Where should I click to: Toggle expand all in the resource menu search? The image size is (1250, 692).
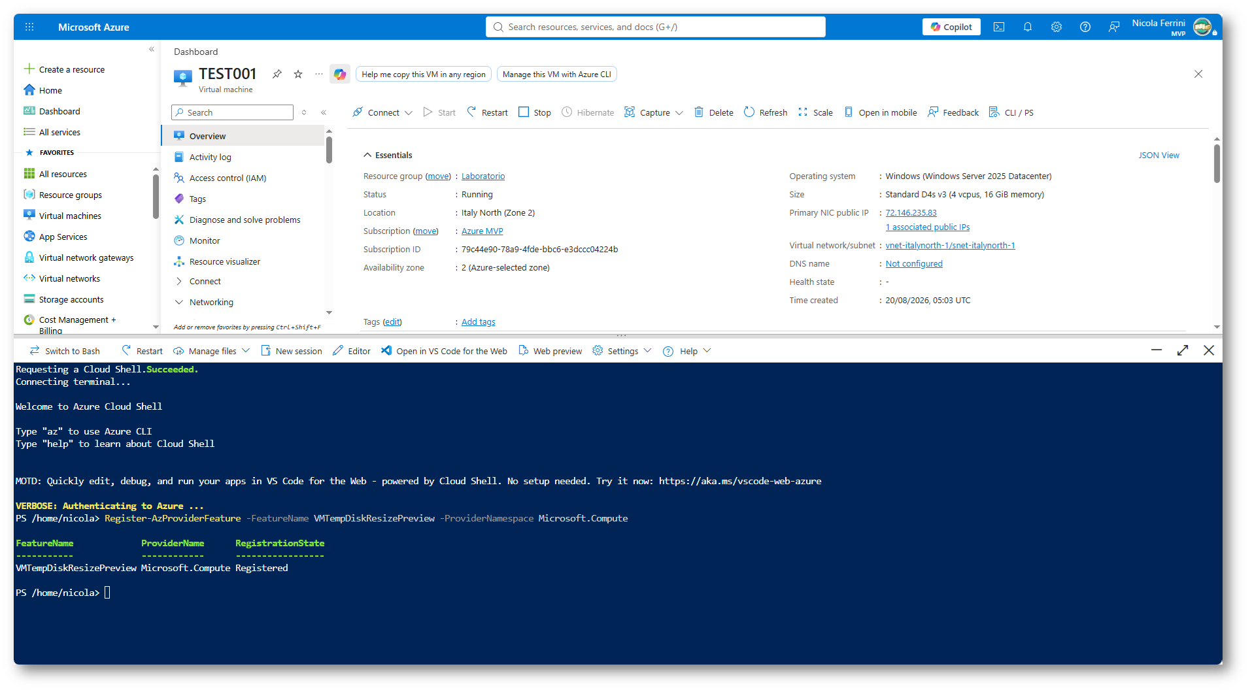click(x=304, y=112)
